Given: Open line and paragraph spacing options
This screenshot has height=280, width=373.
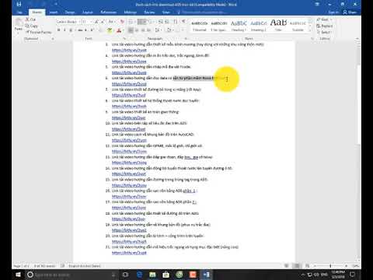Looking at the screenshot, I should pos(158,30).
